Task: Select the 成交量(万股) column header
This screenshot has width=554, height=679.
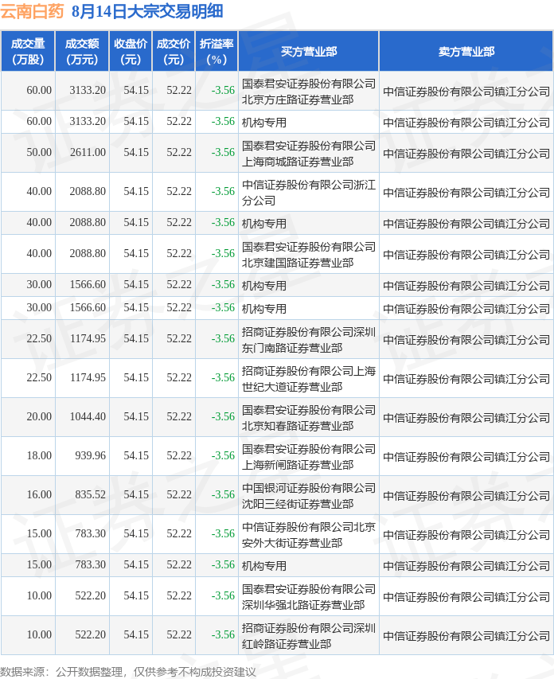Action: click(28, 51)
